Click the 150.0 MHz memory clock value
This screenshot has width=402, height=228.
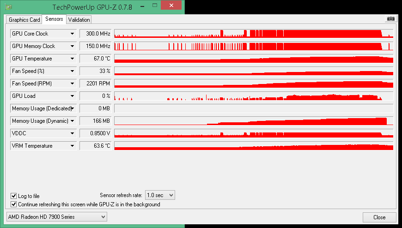[96, 46]
